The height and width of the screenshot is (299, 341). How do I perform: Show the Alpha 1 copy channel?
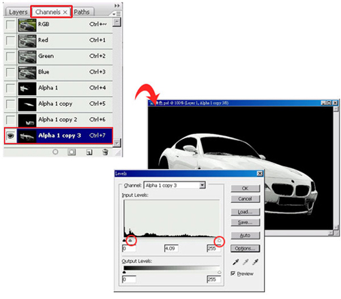click(10, 104)
